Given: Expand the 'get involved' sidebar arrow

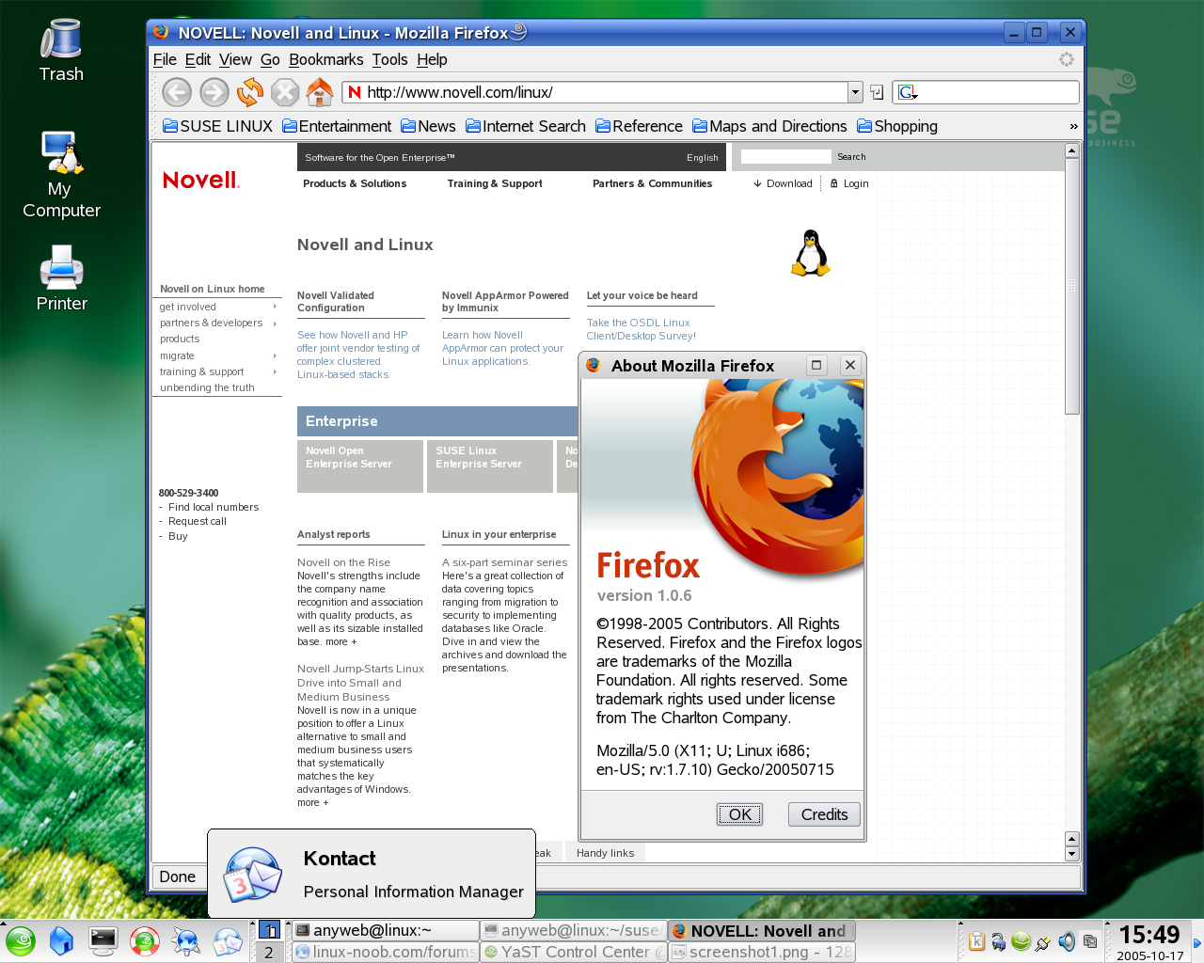Looking at the screenshot, I should point(275,307).
